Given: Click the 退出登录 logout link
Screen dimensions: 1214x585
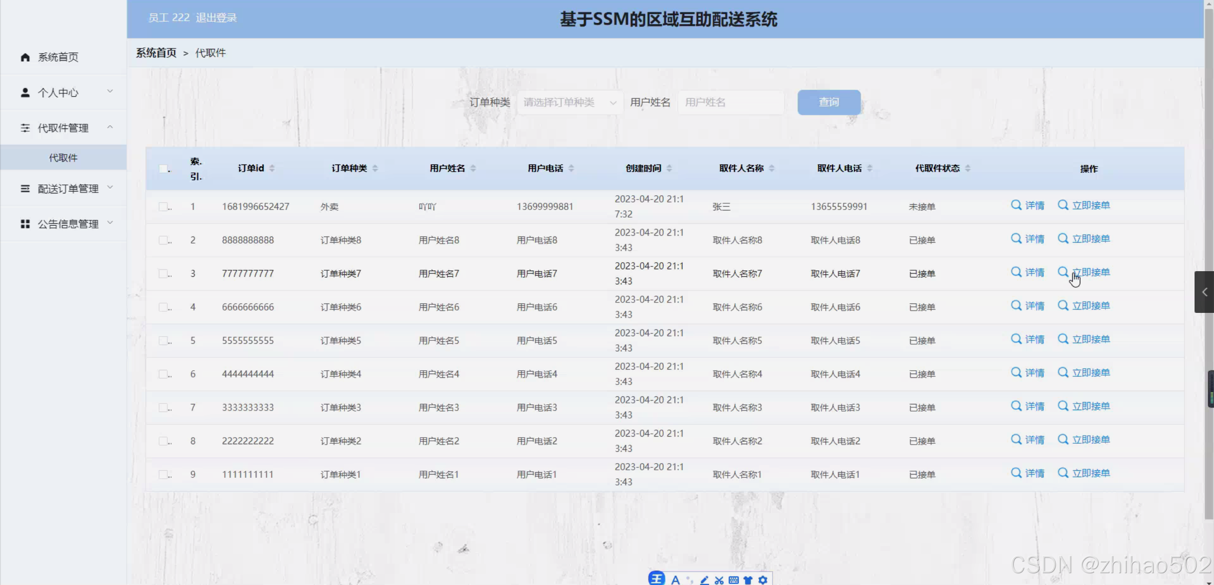Looking at the screenshot, I should [216, 18].
